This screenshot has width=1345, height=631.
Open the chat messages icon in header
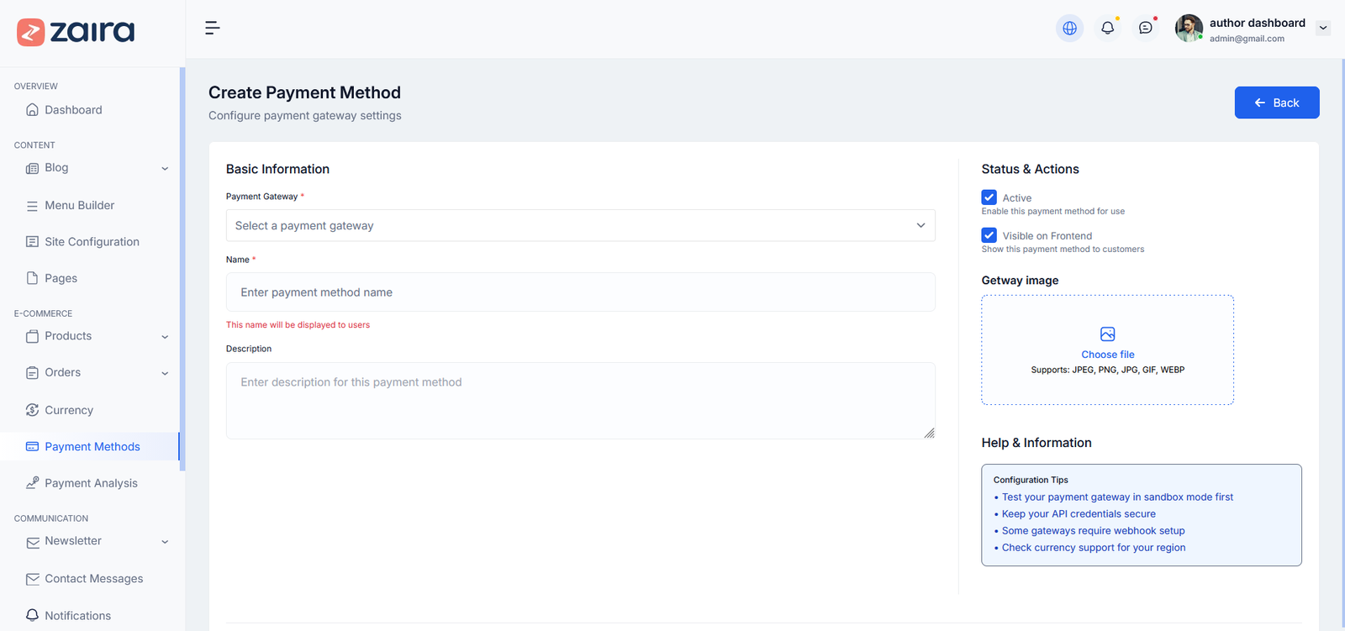click(1145, 28)
